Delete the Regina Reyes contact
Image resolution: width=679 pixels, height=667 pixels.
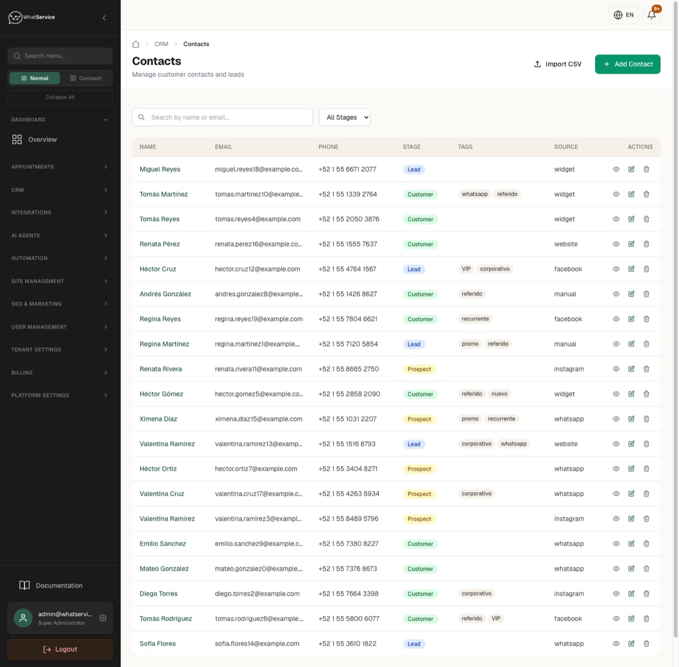pyautogui.click(x=646, y=319)
